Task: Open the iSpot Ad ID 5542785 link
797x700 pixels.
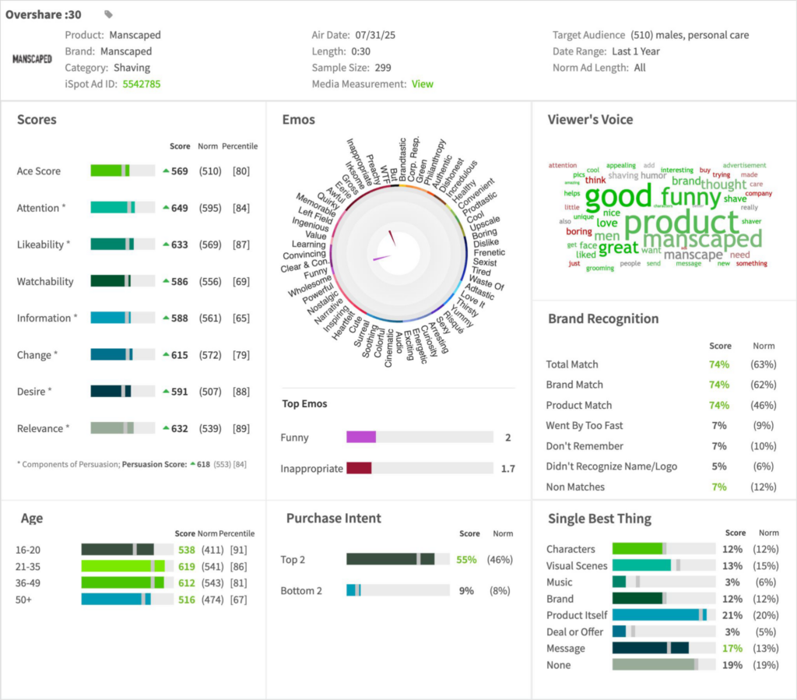Action: click(x=141, y=84)
